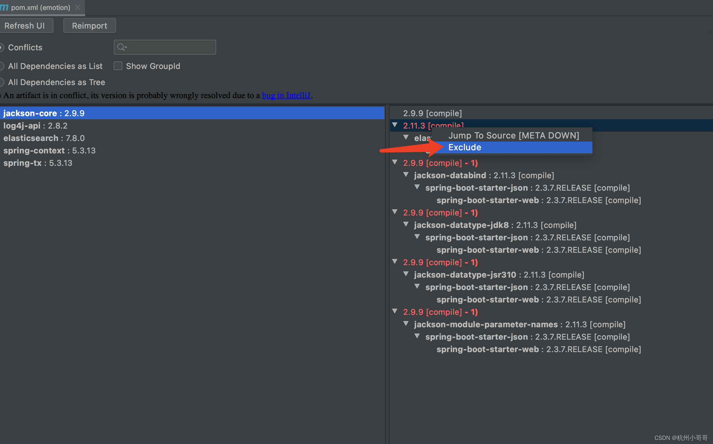Select All Dependencies as Tree view

point(1,82)
